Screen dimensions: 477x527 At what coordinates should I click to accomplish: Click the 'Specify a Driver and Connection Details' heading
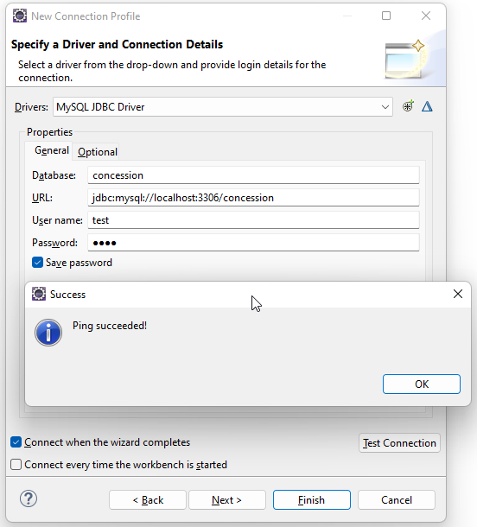[117, 44]
